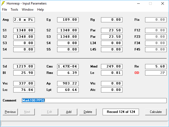Open the File menu

[x=5, y=10]
